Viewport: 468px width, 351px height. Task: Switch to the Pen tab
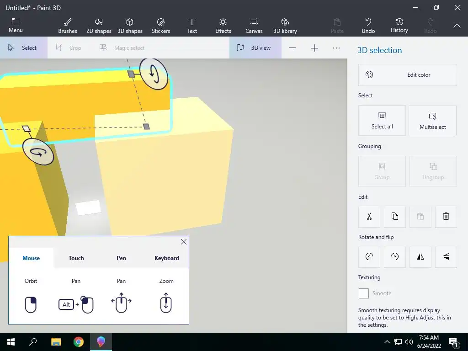pos(121,258)
